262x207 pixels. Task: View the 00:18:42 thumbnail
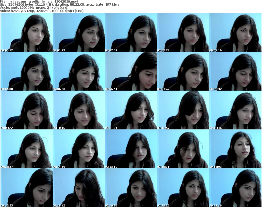click(79, 188)
